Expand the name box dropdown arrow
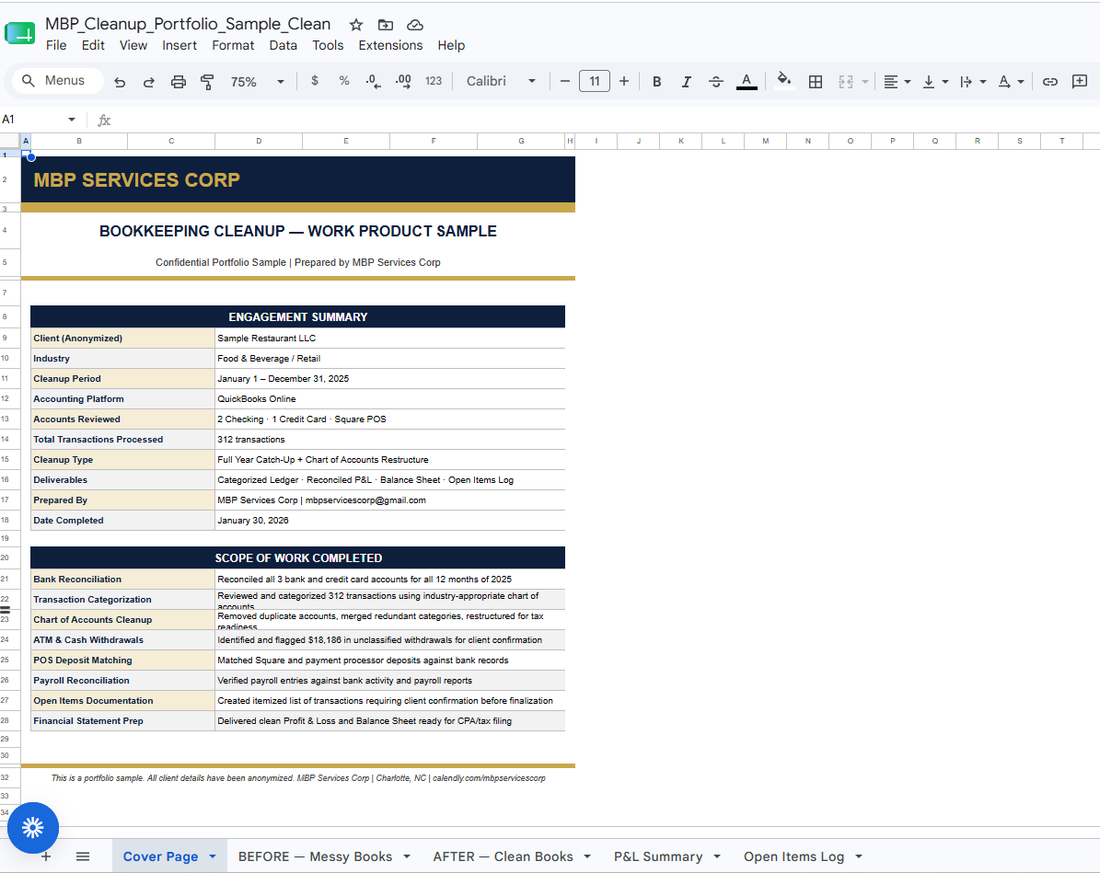The image size is (1100, 873). pyautogui.click(x=72, y=120)
